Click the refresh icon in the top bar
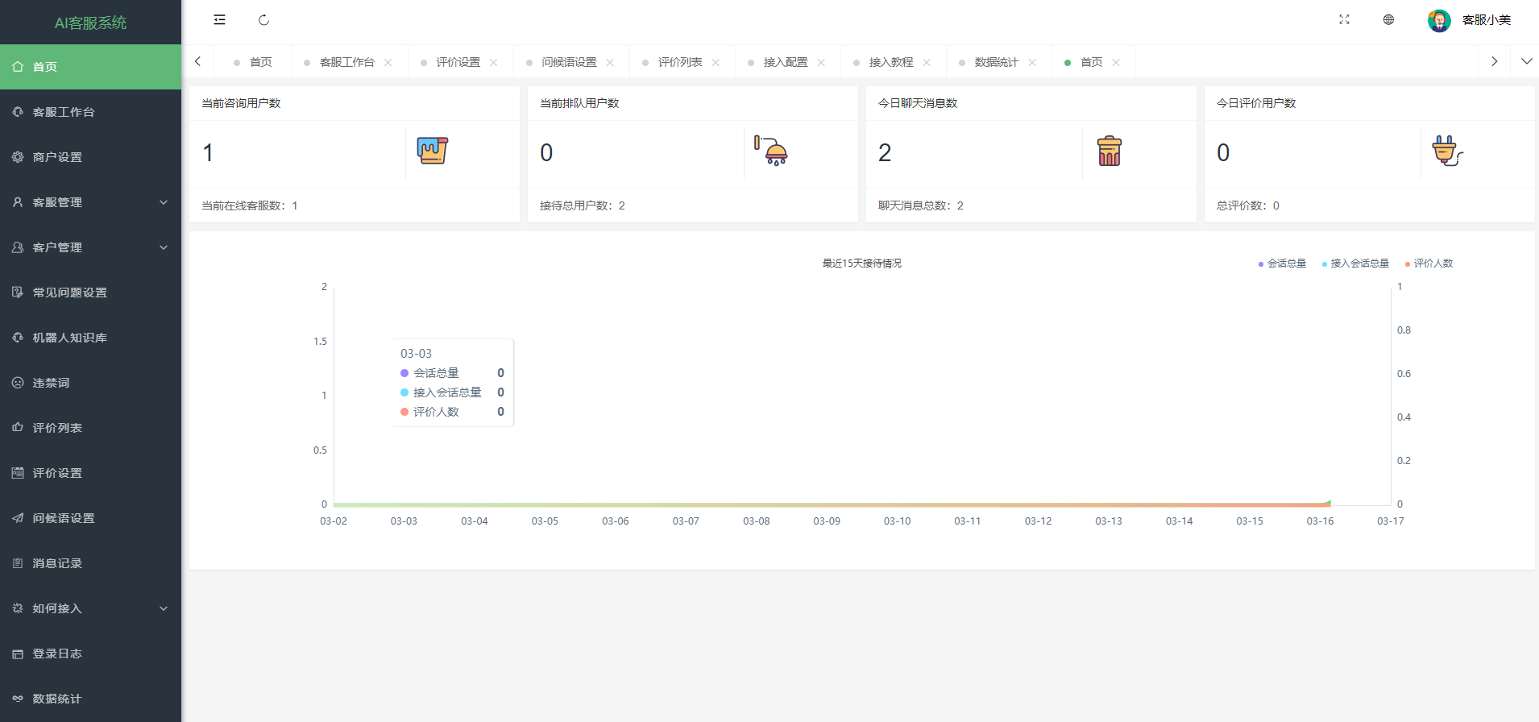The height and width of the screenshot is (722, 1539). 263,20
